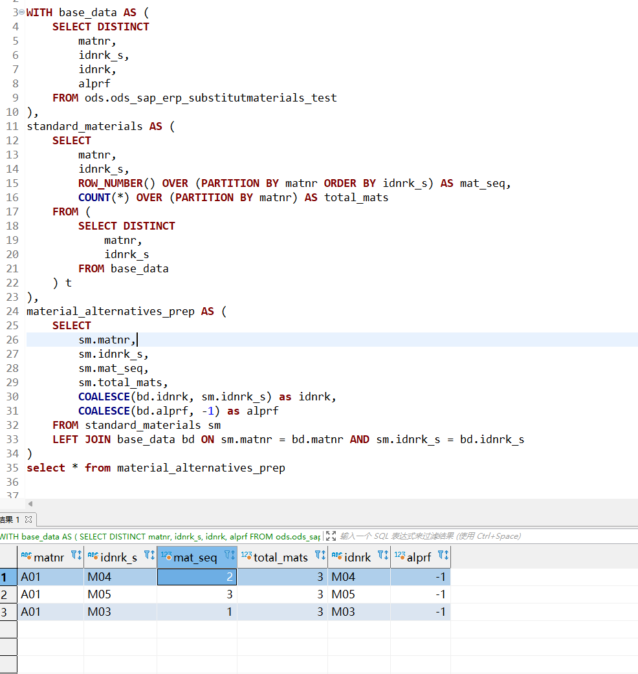Collapse the WITH base_data code fold
The width and height of the screenshot is (638, 674).
[21, 13]
